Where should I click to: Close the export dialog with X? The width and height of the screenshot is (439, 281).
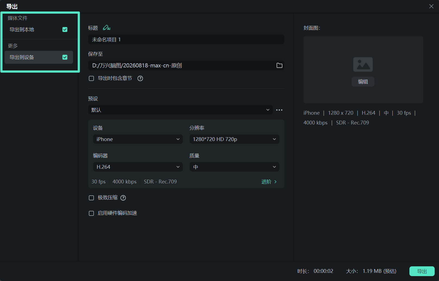pos(431,6)
